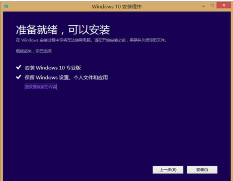Open the 更改要保留的内容 link
Viewport: 233px width, 181px height.
point(41,87)
